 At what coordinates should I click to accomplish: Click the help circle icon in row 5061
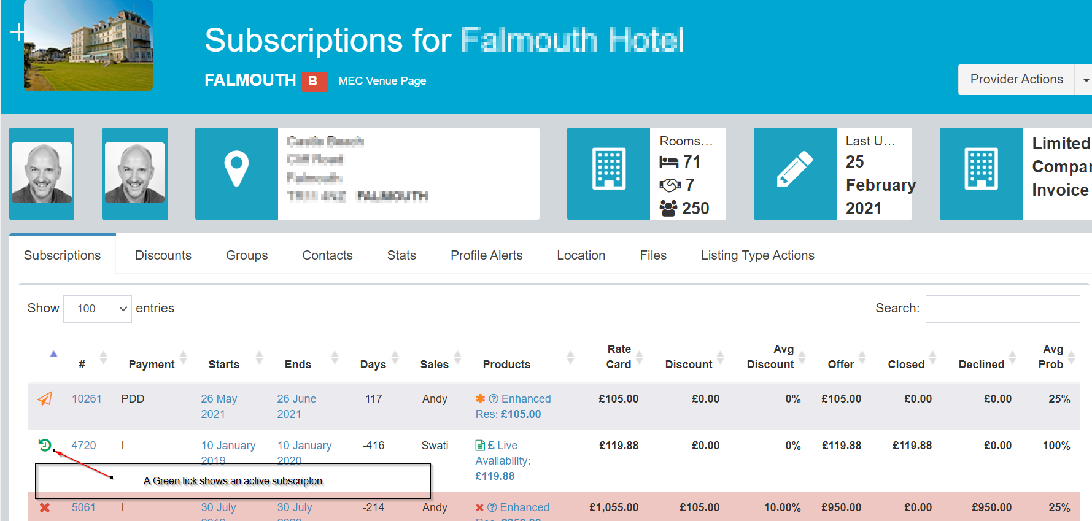[492, 507]
